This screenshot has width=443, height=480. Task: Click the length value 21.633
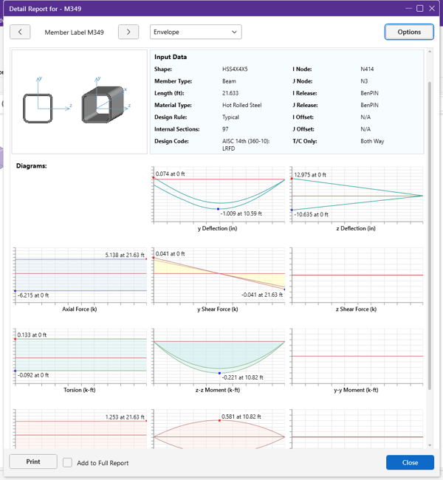230,93
